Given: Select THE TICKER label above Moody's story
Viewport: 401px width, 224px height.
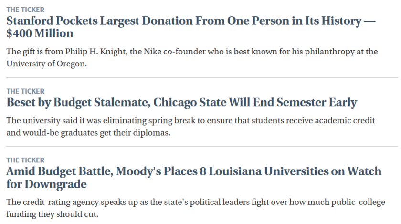Looking at the screenshot, I should click(25, 160).
